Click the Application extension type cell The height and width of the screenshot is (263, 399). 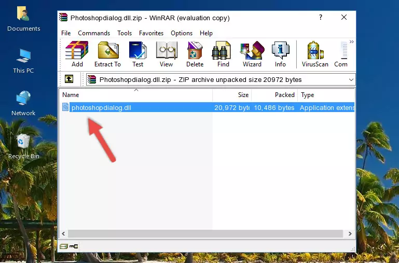(327, 107)
